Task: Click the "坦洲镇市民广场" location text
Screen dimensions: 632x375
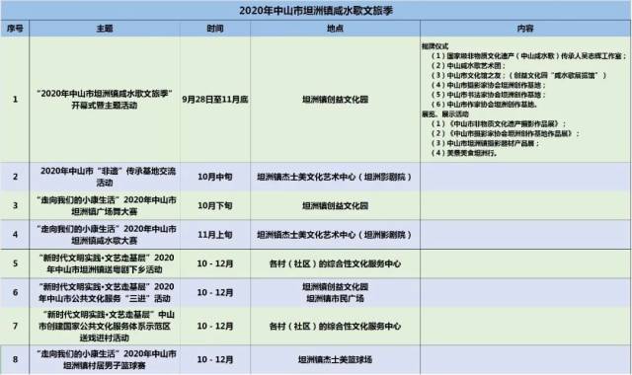Action: tap(335, 299)
